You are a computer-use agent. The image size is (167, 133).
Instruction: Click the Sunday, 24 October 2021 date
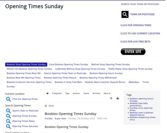[82, 119]
